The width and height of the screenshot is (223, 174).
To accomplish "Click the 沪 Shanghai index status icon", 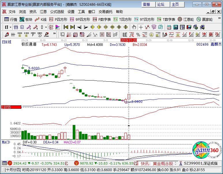I will coord(10,163).
